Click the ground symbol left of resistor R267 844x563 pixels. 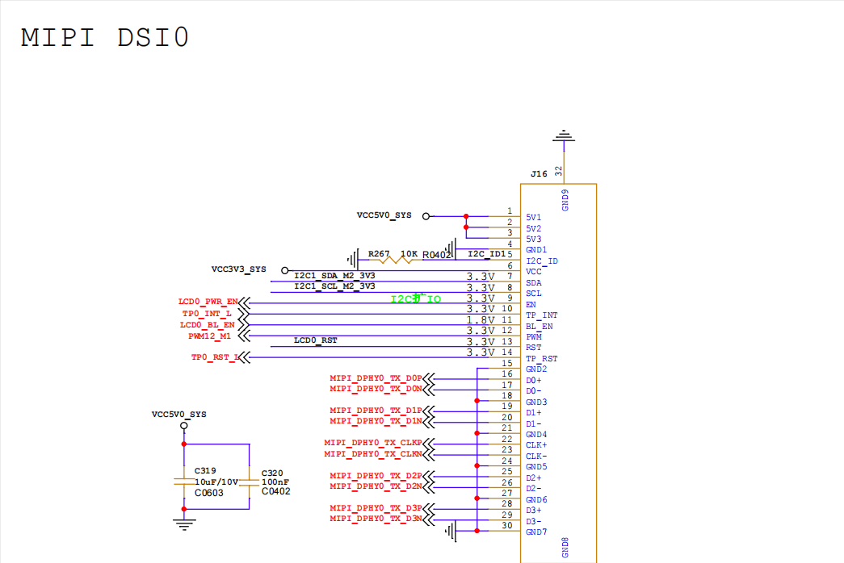[353, 260]
